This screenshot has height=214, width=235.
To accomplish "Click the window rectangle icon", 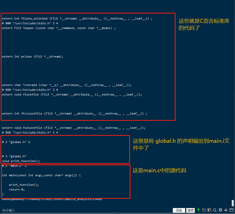I will [231, 210].
